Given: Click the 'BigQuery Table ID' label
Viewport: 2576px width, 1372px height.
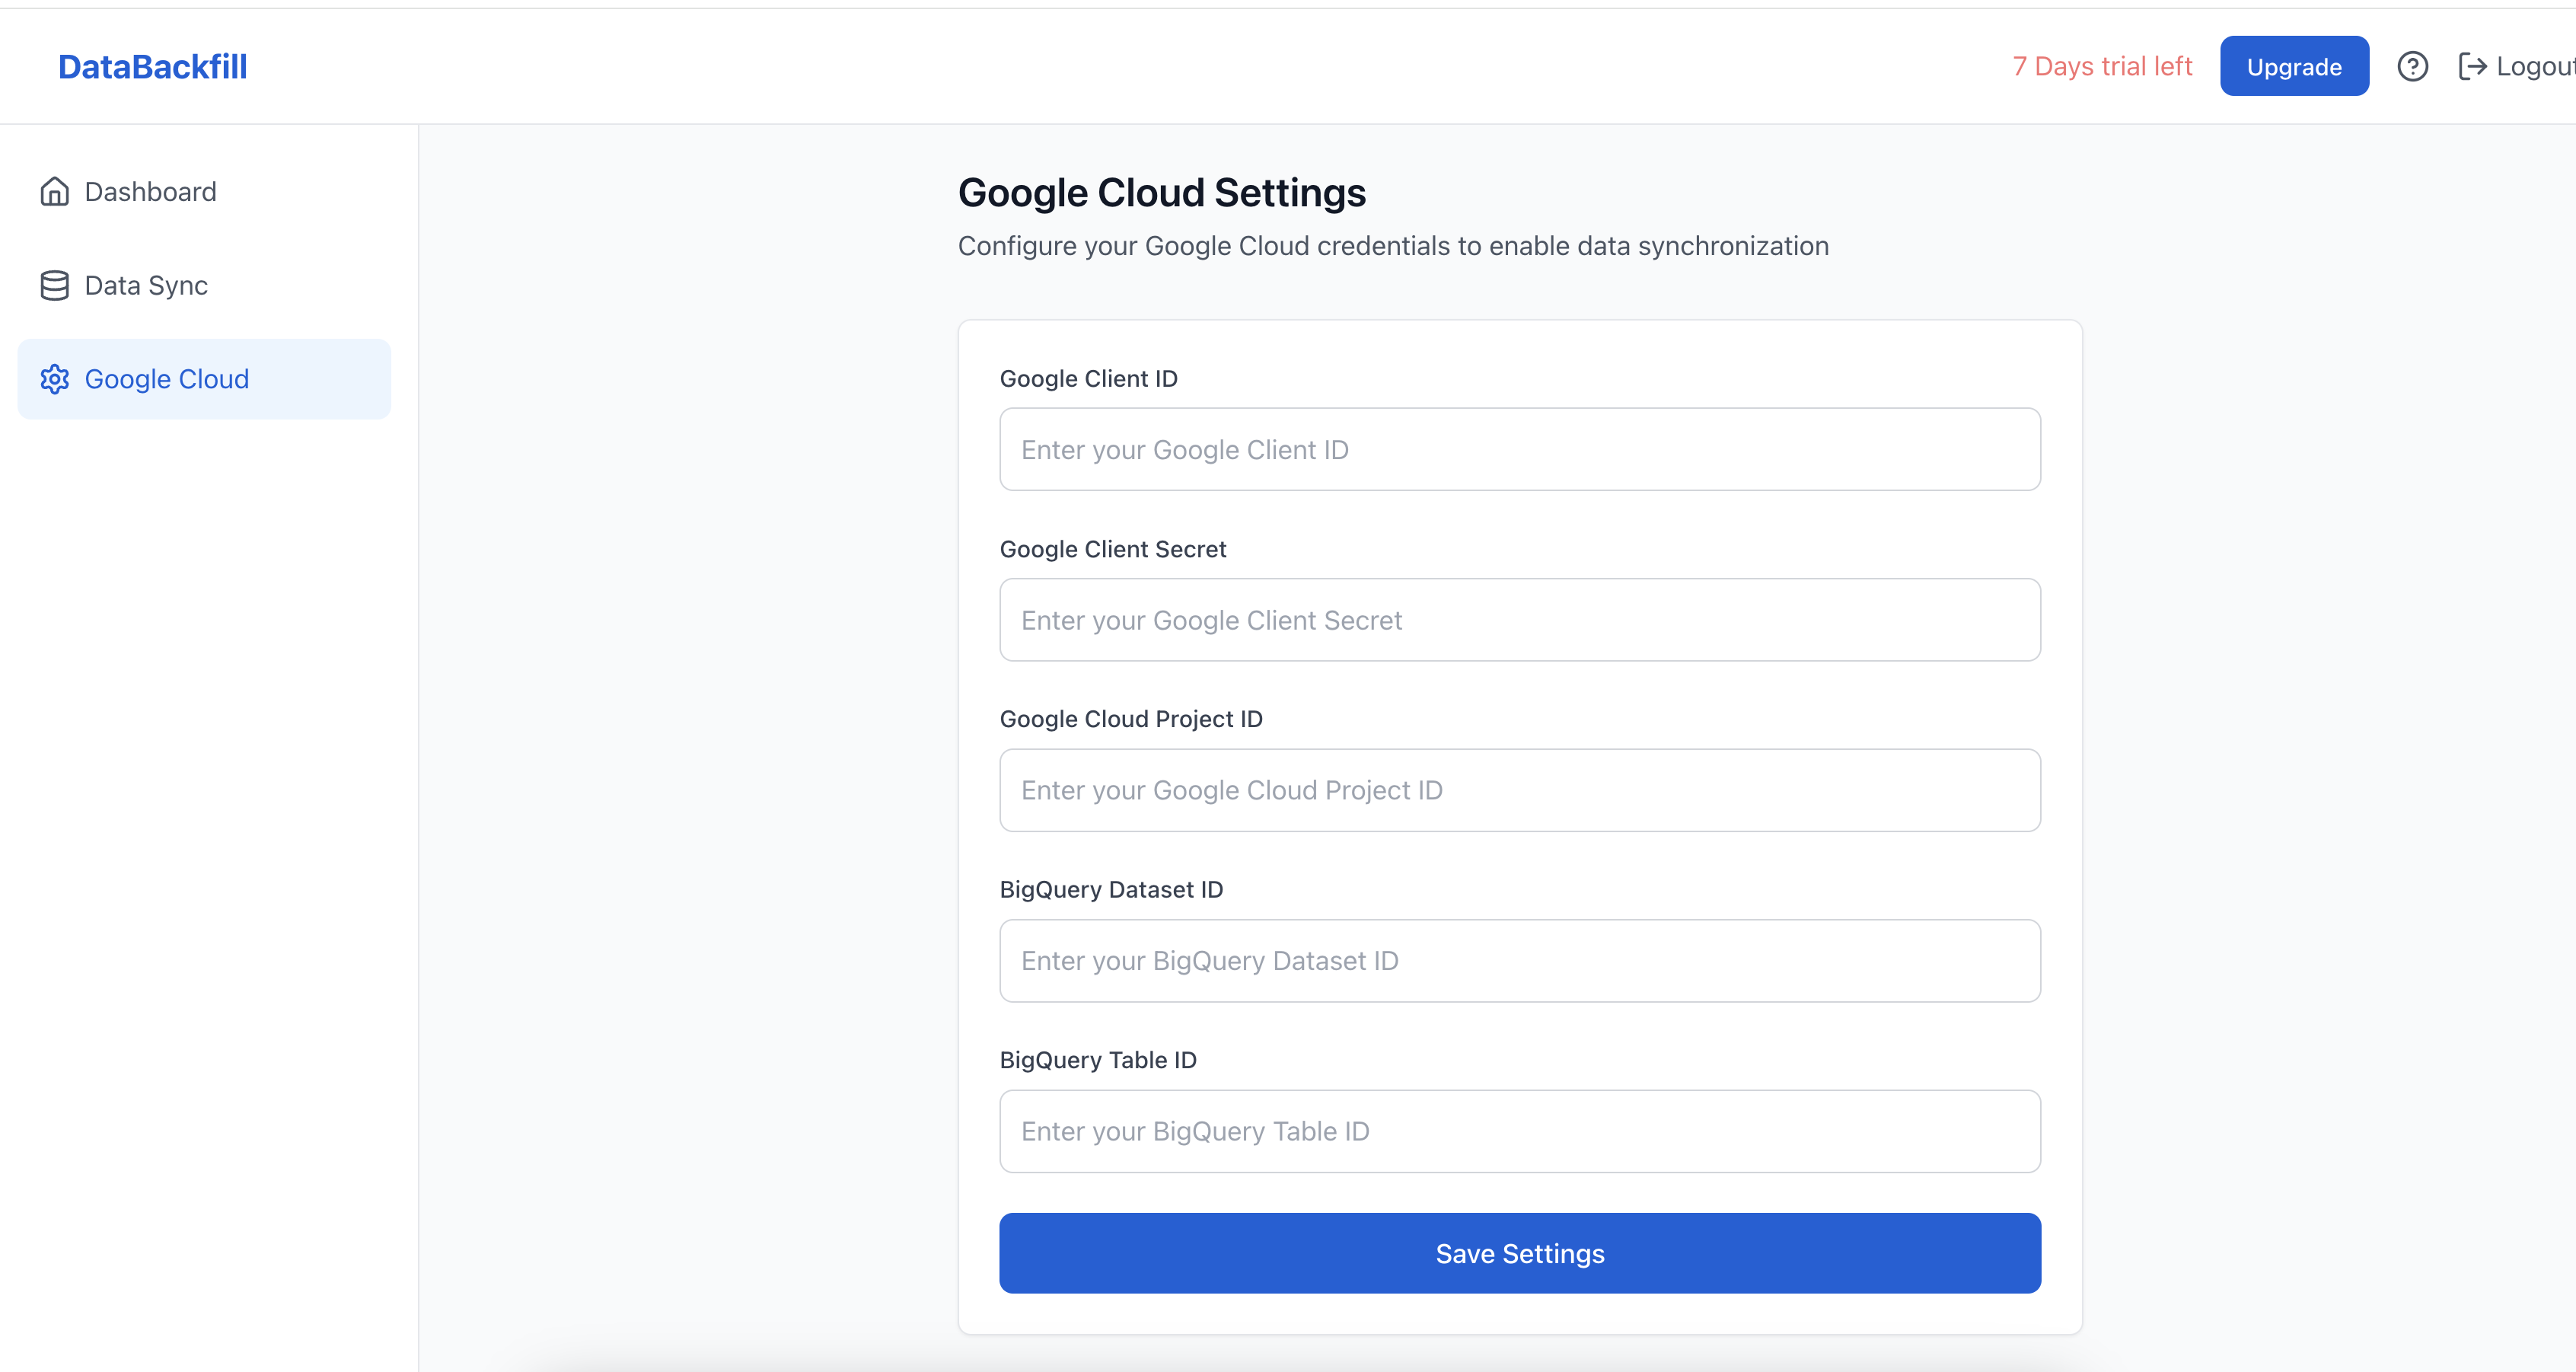Looking at the screenshot, I should coord(1098,1060).
